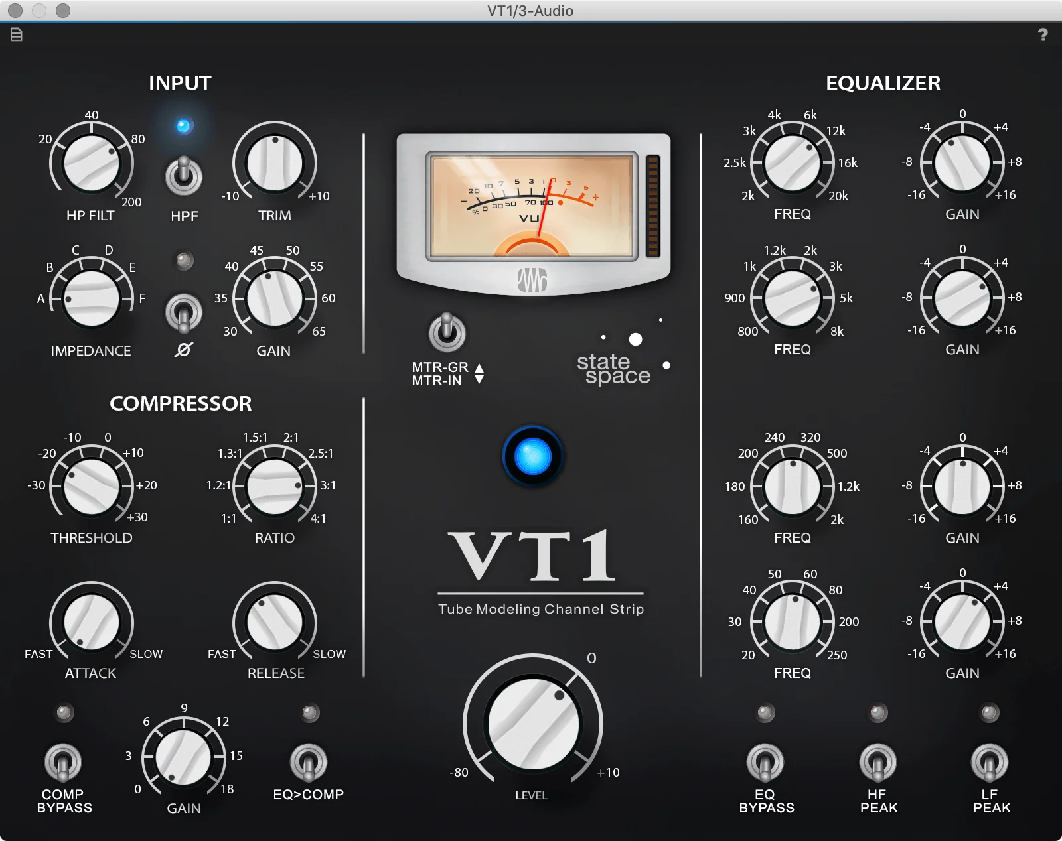Toggle the HPF switch
1062x841 pixels.
(x=184, y=175)
